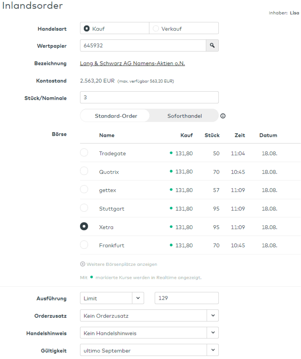Select the Verkauf radio option
The width and height of the screenshot is (301, 359).
coord(156,29)
